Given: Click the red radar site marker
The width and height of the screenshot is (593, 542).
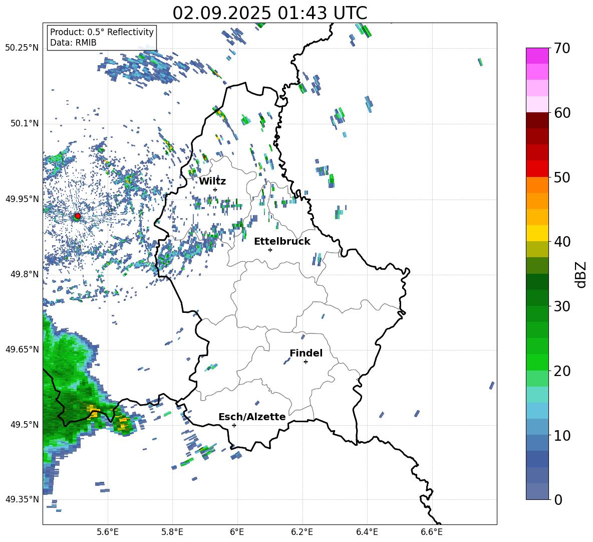Looking at the screenshot, I should tap(78, 216).
